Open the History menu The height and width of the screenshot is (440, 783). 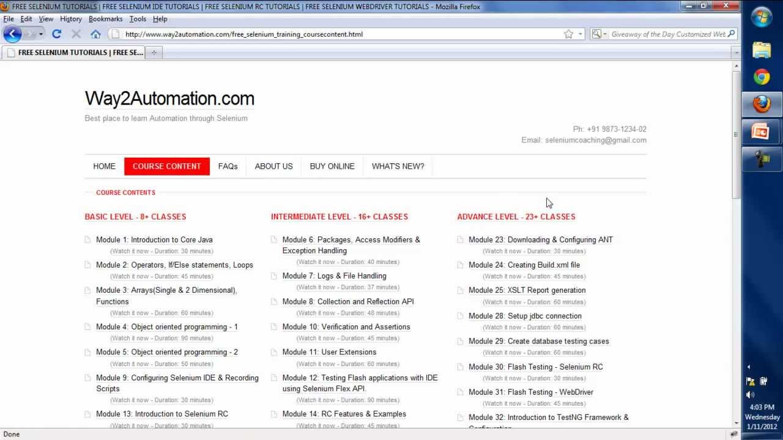point(71,19)
